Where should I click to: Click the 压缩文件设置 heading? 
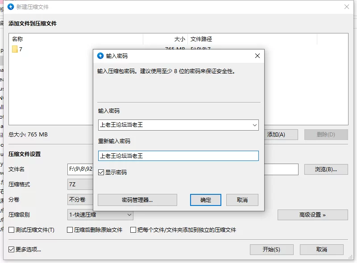(25, 154)
